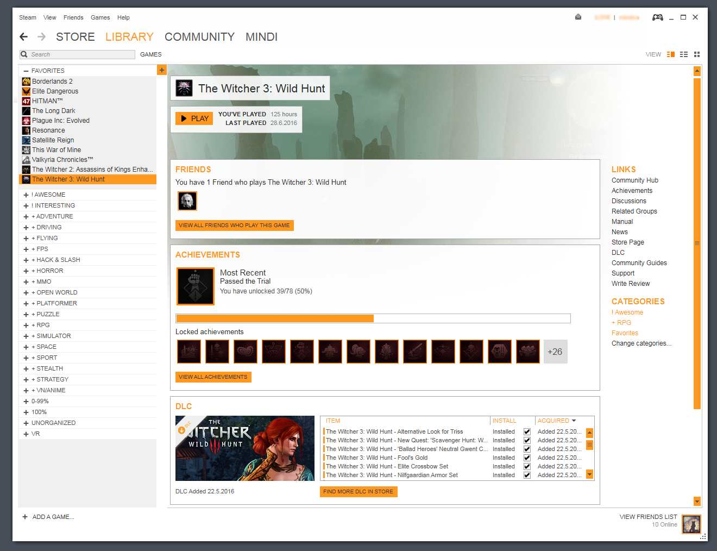Click The Witcher 3 DLC banner image
This screenshot has width=717, height=551.
(x=245, y=448)
